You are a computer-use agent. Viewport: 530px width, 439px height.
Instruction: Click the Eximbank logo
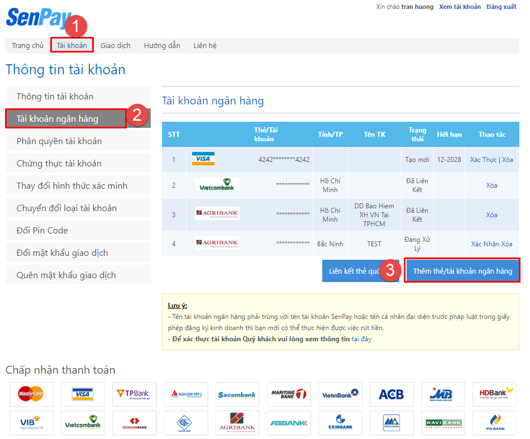pyautogui.click(x=340, y=423)
